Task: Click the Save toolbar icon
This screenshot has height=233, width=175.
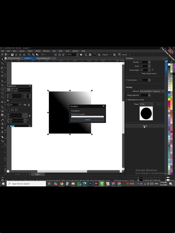Action: [x=12, y=55]
